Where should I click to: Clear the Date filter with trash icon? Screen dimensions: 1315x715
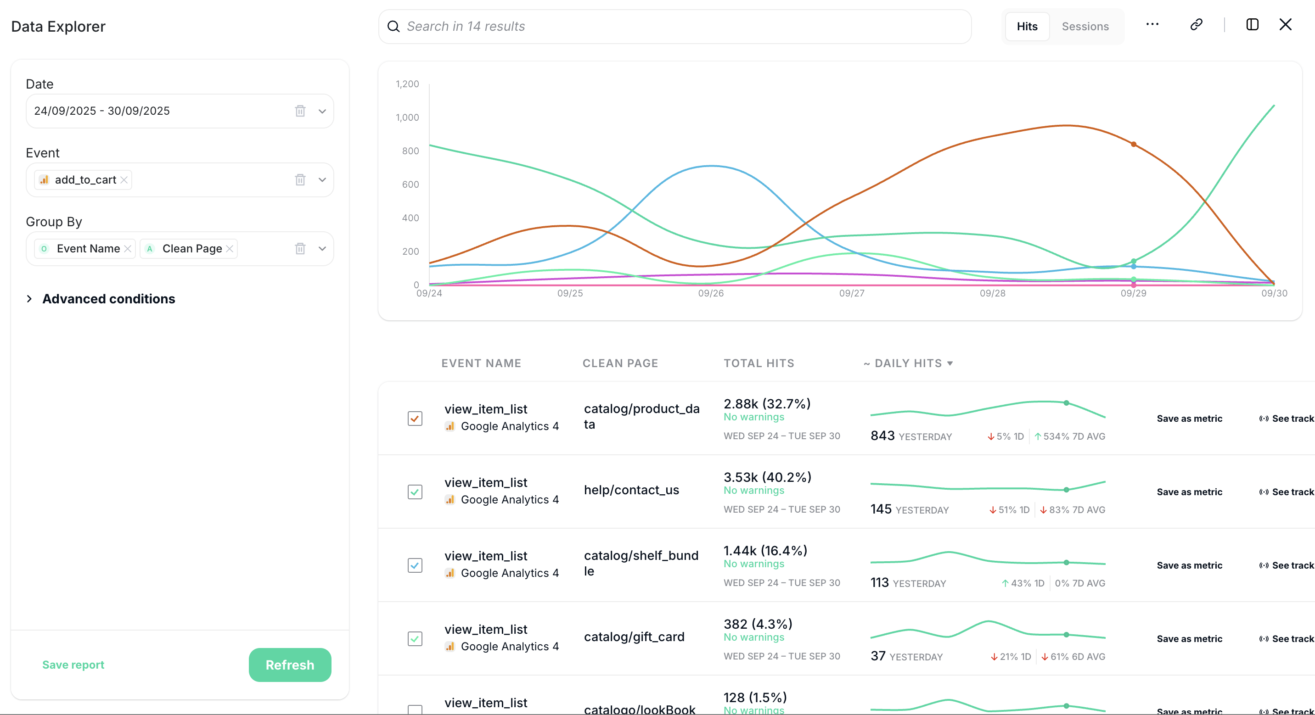pos(300,111)
